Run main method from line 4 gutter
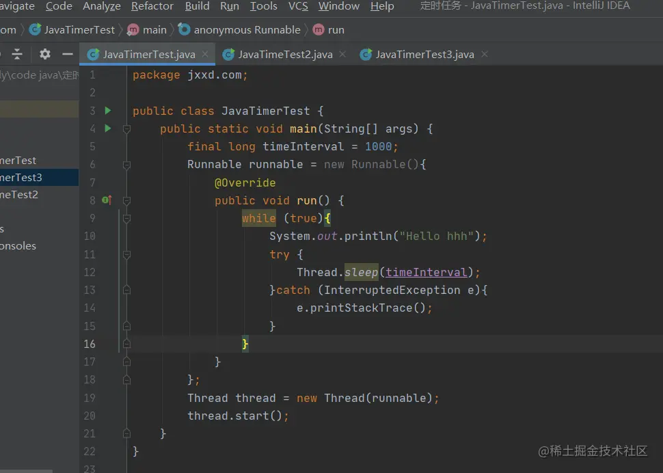 click(x=108, y=129)
